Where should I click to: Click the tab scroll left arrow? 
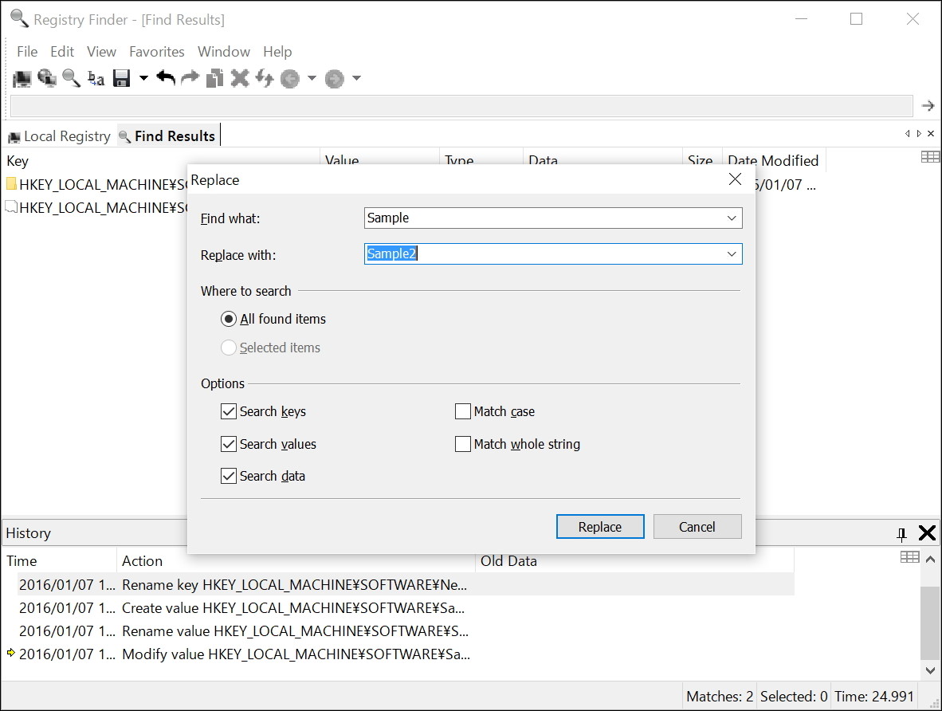907,133
